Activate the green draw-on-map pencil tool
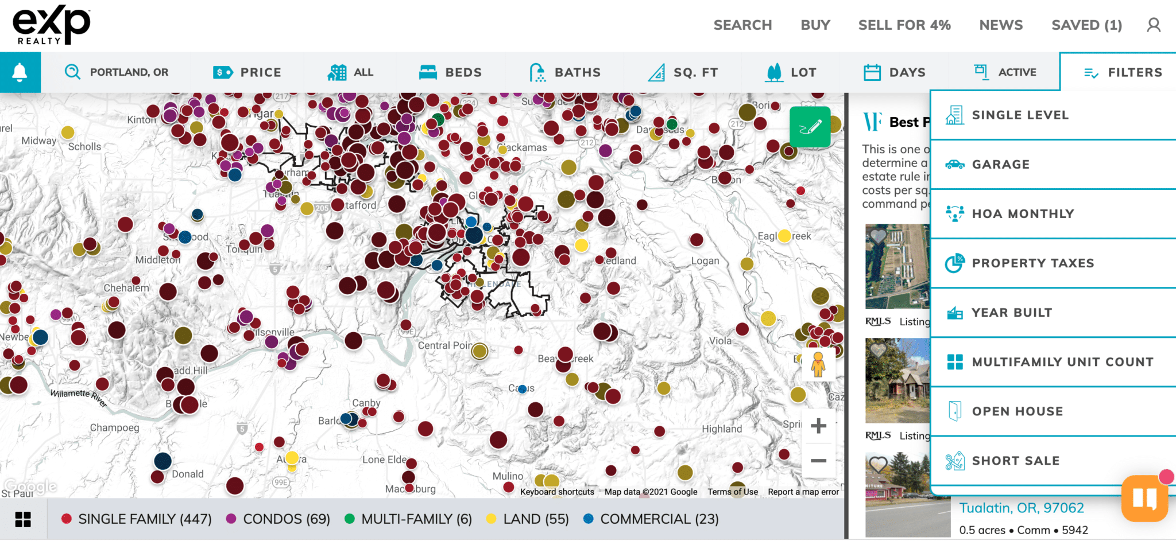This screenshot has width=1176, height=545. [x=810, y=127]
